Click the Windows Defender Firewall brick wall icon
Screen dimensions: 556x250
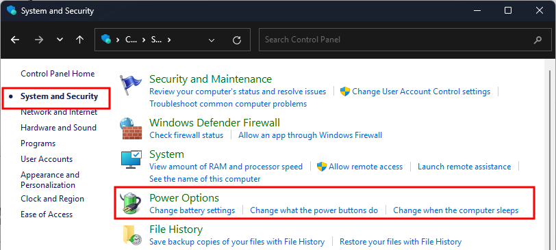tap(131, 128)
